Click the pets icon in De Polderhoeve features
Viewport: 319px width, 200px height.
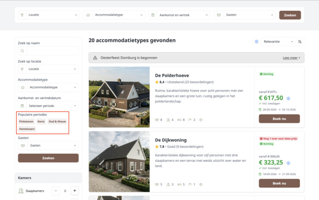click(x=201, y=120)
